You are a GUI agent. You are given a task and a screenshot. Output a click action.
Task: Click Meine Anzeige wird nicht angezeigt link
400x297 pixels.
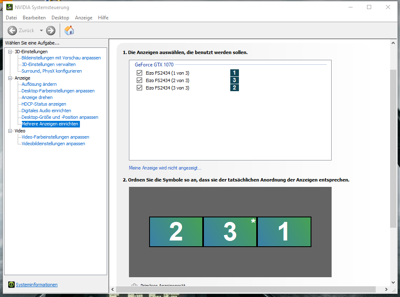pos(165,168)
